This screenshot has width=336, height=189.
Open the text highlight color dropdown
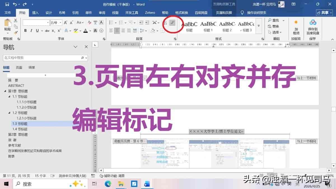pos(80,31)
